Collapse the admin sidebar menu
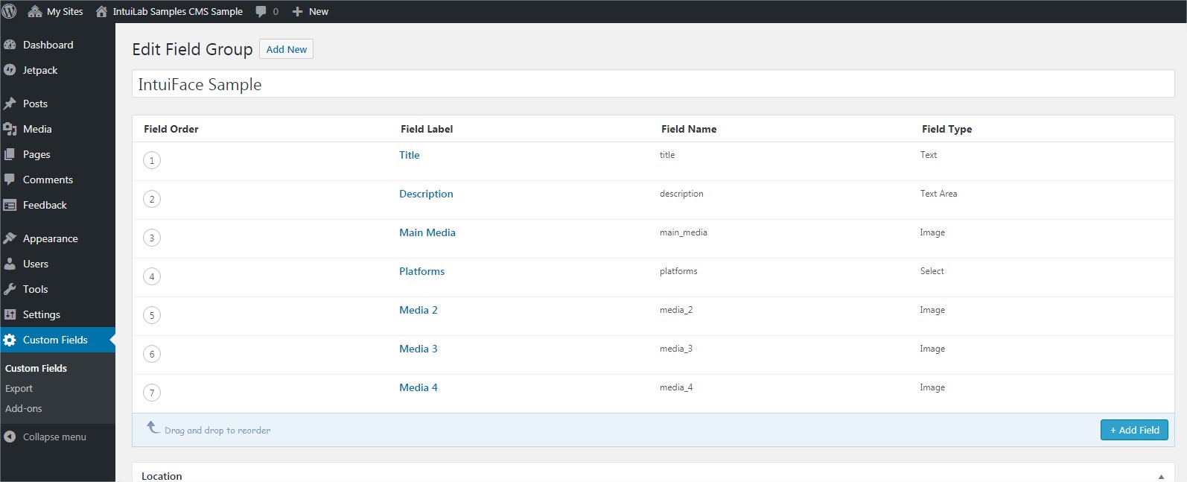 pos(45,437)
